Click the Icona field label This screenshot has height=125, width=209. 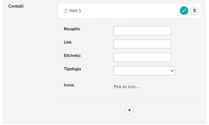pyautogui.click(x=69, y=85)
